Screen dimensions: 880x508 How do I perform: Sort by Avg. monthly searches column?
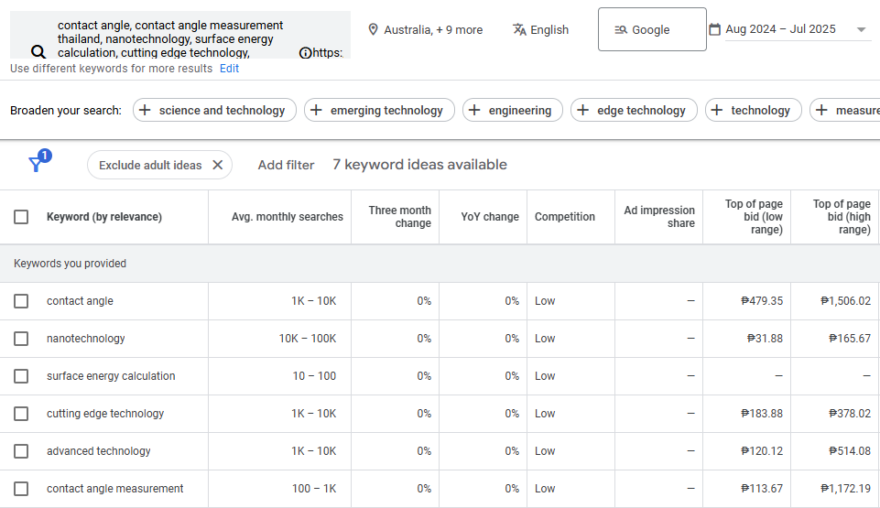coord(287,217)
